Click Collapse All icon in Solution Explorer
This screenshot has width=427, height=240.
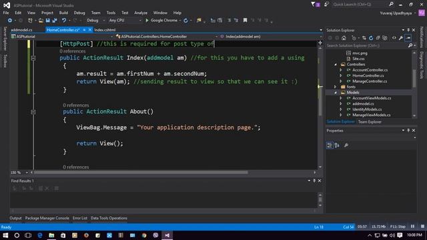click(378, 38)
